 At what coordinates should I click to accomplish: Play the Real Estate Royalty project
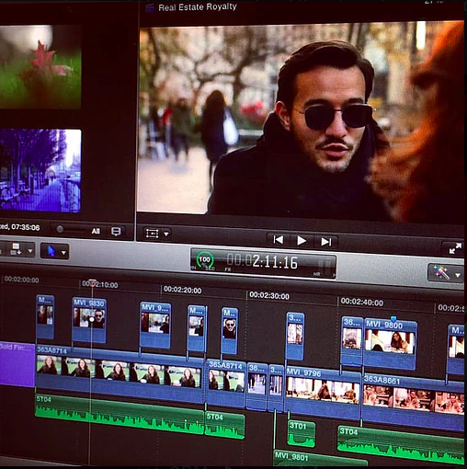302,241
